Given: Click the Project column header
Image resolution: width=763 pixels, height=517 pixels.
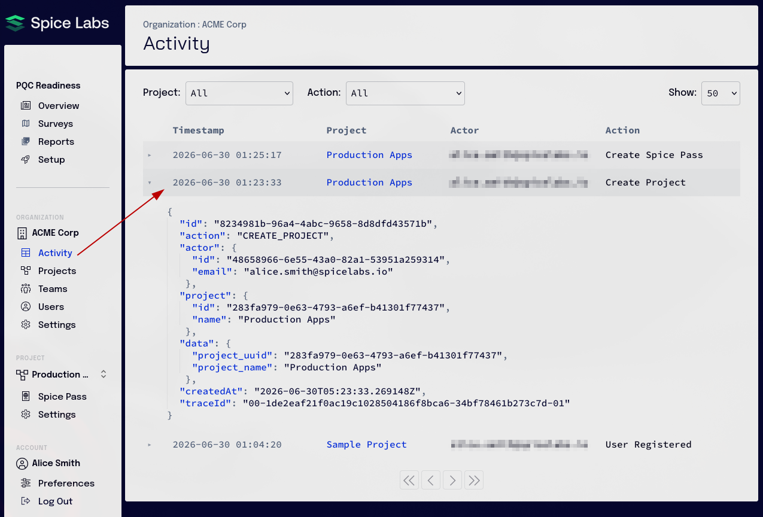Looking at the screenshot, I should (346, 130).
